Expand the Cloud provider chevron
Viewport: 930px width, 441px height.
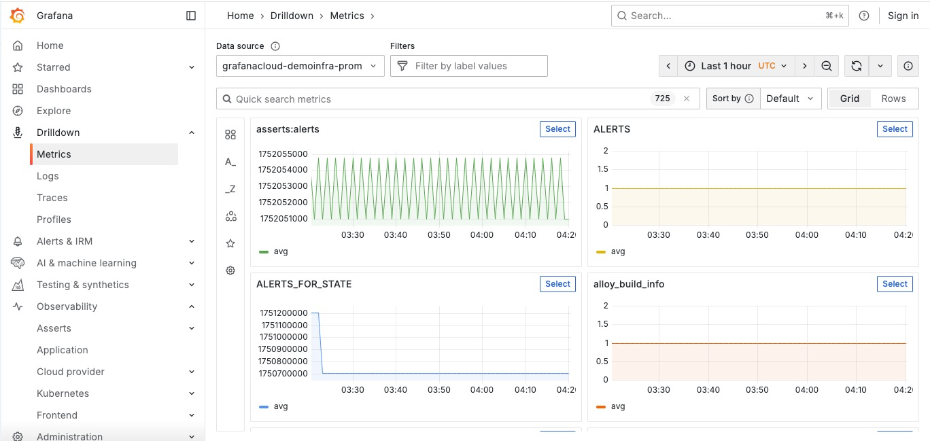192,372
